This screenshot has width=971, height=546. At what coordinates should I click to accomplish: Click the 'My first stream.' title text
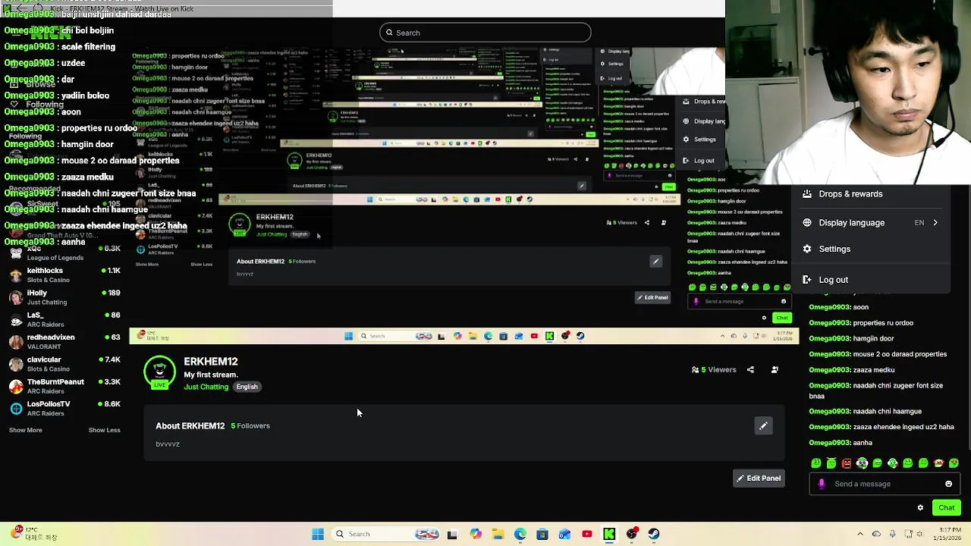coord(210,375)
